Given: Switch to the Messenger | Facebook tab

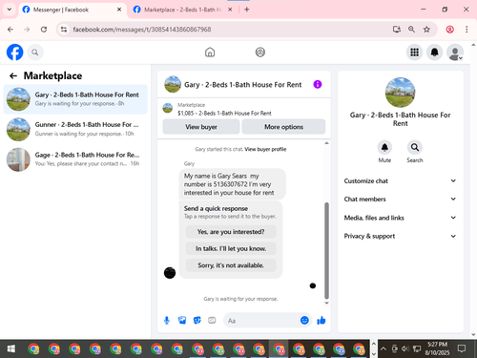Looking at the screenshot, I should pos(72,10).
